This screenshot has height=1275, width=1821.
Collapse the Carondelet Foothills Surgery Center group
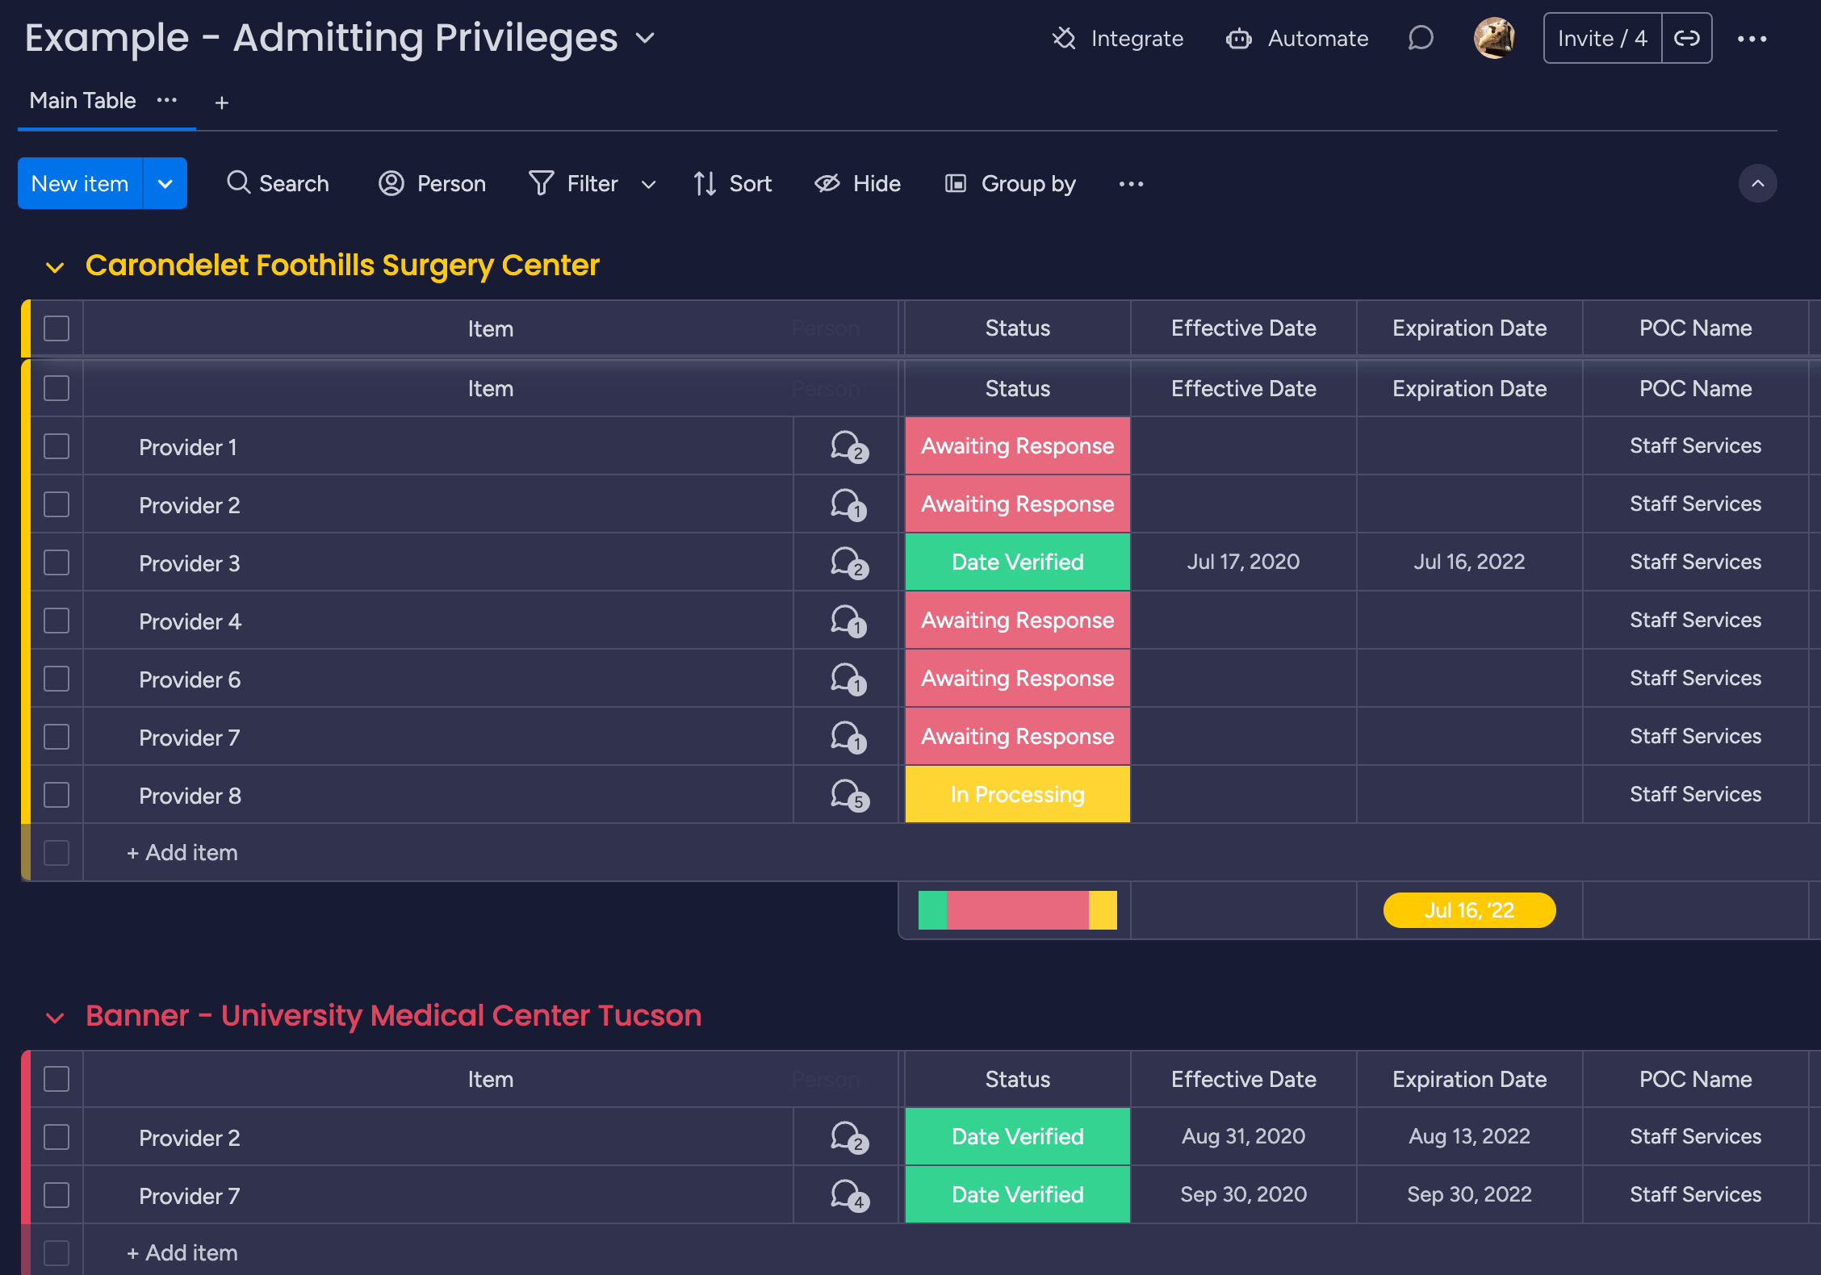pos(54,266)
